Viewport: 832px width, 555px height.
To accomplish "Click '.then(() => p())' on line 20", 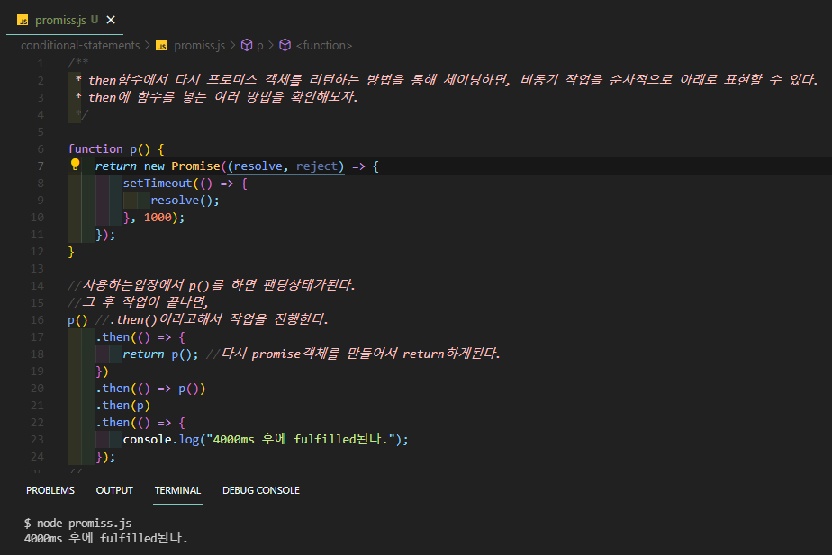I will coord(150,389).
